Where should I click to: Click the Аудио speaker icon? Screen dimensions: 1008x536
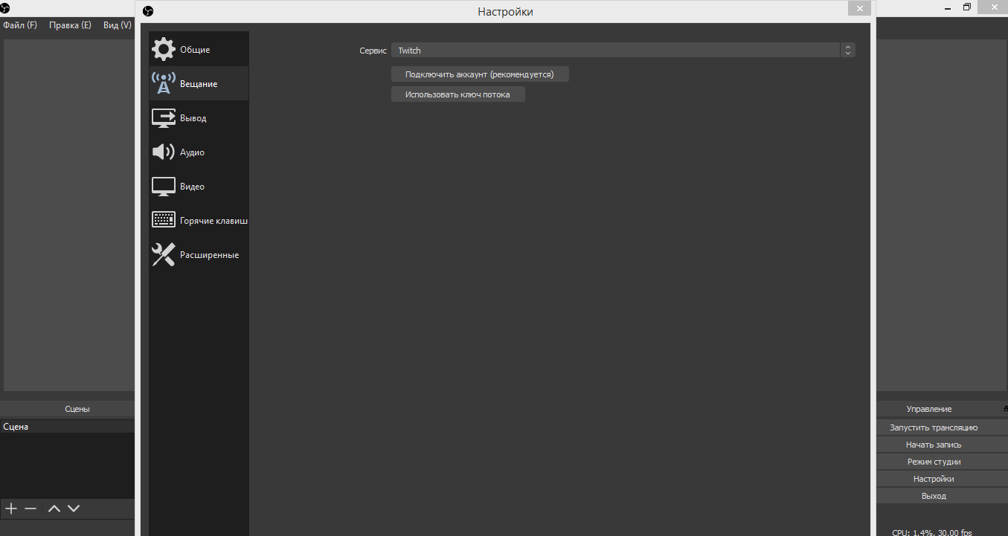point(164,152)
